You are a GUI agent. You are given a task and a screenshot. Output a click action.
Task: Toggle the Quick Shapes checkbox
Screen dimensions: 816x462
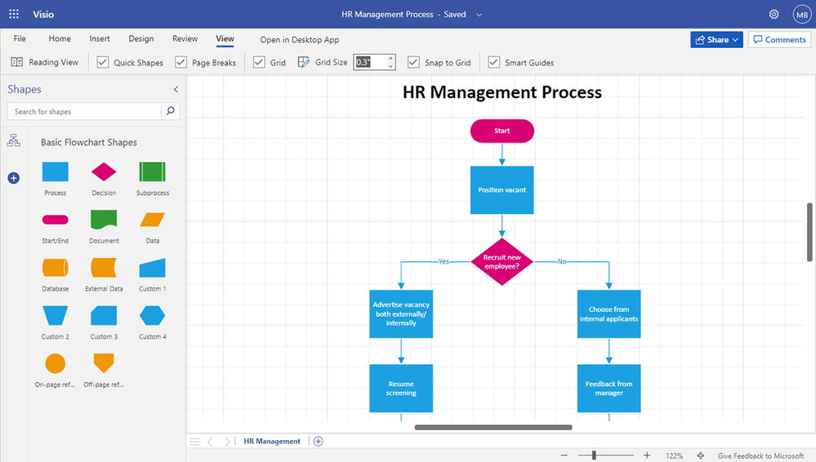click(x=103, y=62)
